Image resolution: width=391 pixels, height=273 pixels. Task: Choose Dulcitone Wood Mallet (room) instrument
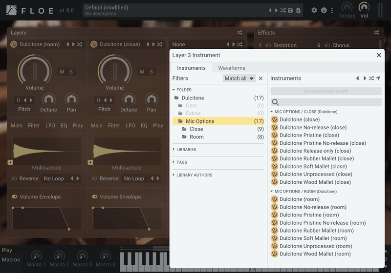pyautogui.click(x=316, y=254)
